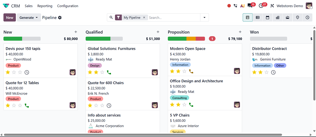Open the graph view icon
The image size is (316, 137).
click(x=288, y=17)
